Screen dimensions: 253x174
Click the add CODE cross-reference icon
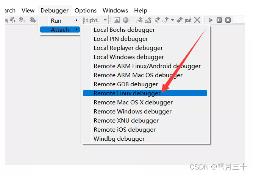(x=139, y=20)
